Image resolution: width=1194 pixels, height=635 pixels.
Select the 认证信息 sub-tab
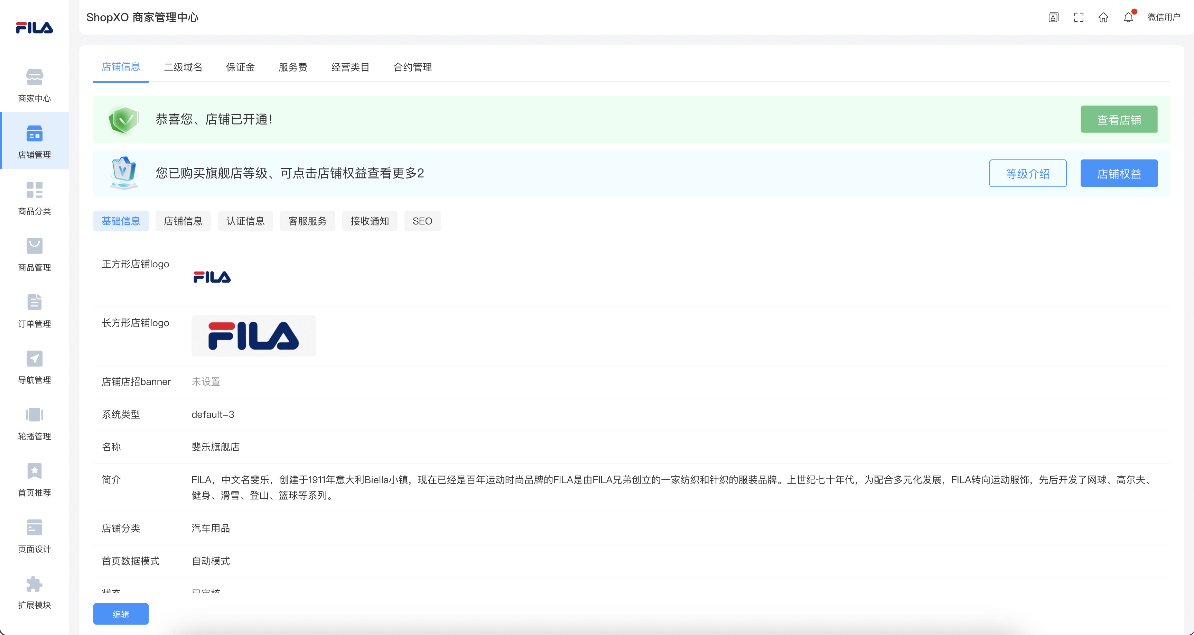coord(245,221)
